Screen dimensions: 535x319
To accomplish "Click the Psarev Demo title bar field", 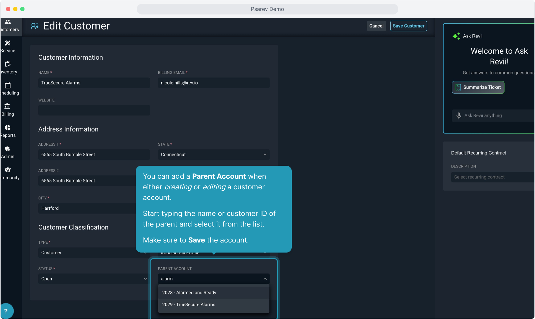I will tap(267, 9).
